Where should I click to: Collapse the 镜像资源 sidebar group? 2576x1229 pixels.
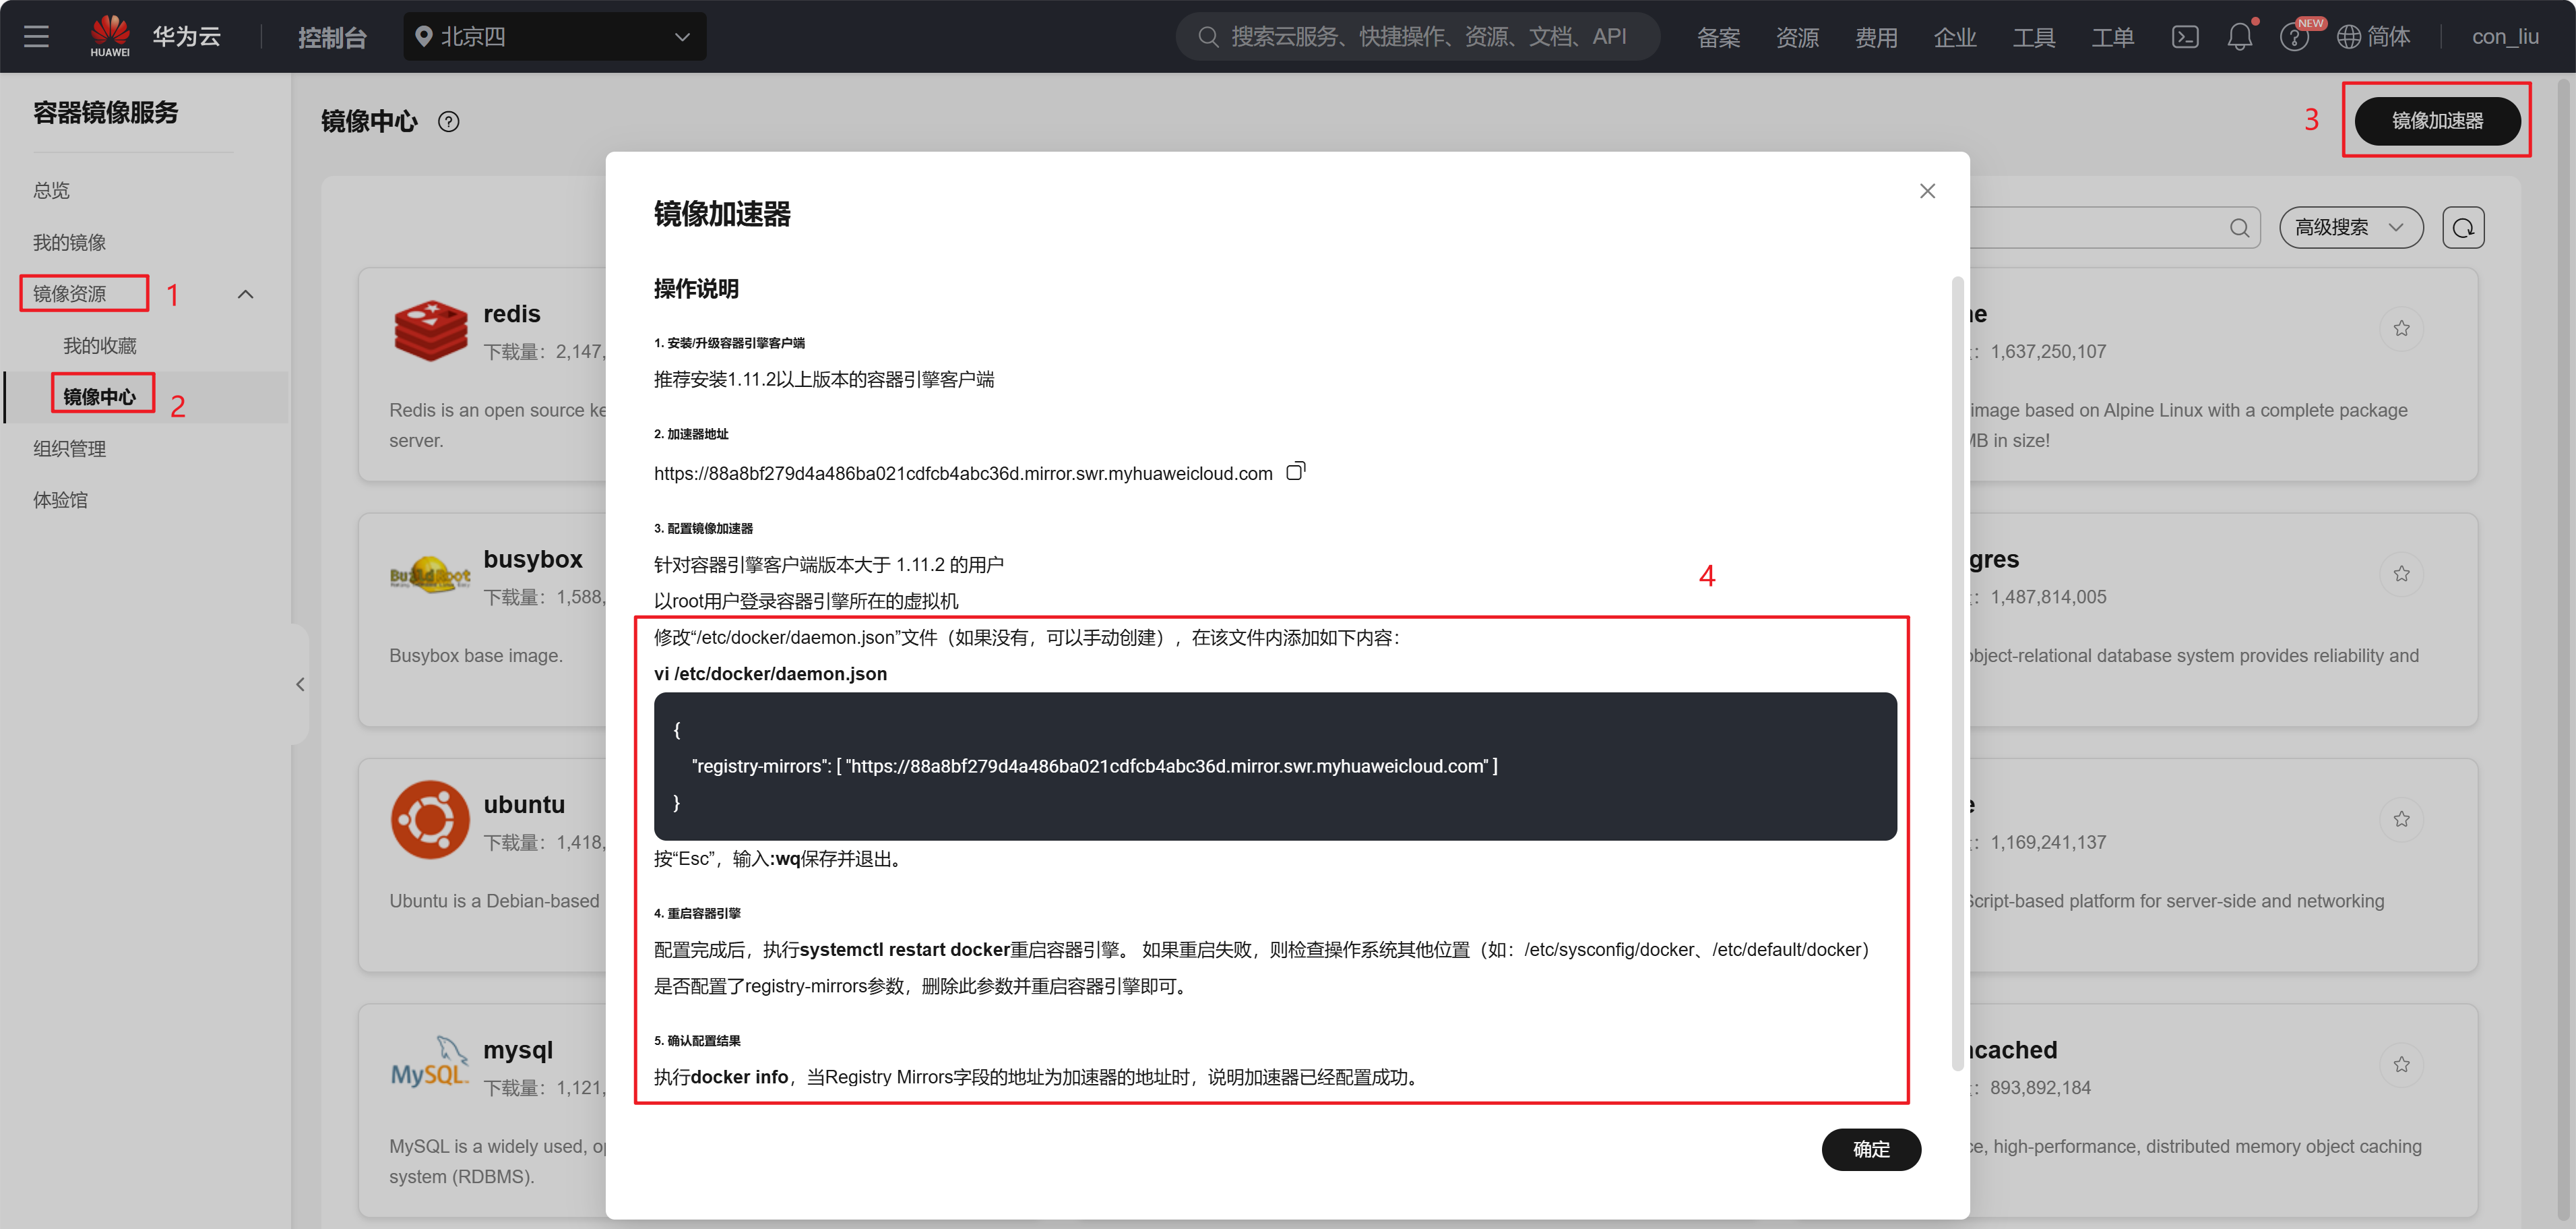click(245, 294)
